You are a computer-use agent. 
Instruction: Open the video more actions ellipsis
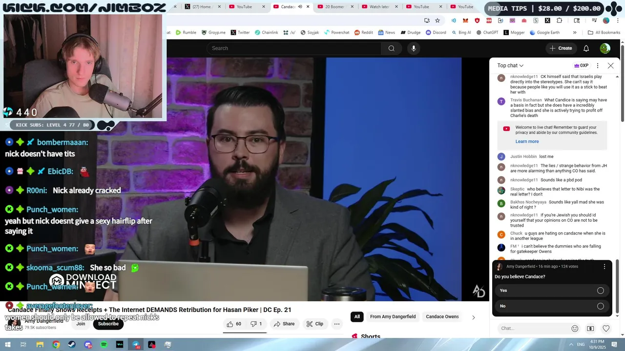point(337,324)
